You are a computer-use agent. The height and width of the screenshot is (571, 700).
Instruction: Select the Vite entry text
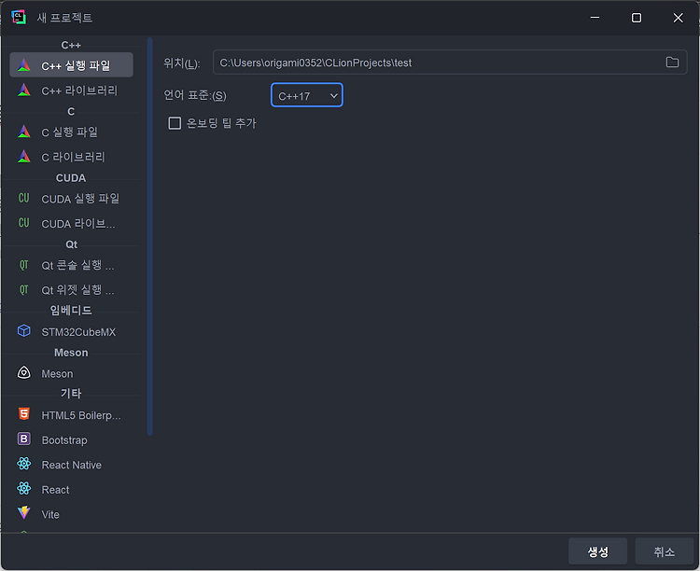[x=50, y=514]
